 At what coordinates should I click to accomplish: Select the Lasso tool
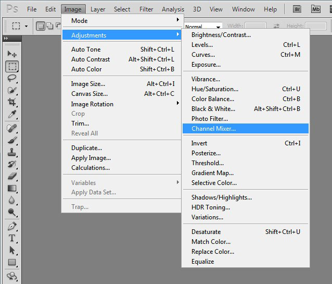click(12, 78)
